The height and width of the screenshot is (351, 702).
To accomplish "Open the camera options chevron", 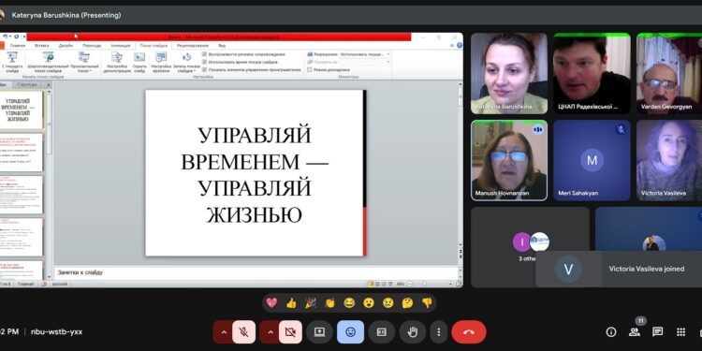I will click(270, 331).
